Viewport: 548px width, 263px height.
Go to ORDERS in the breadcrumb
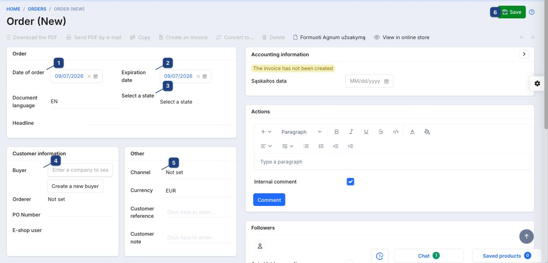37,9
